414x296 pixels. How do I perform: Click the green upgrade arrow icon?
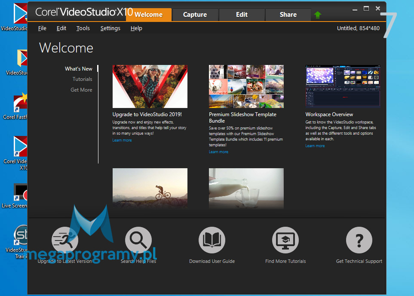pos(318,15)
